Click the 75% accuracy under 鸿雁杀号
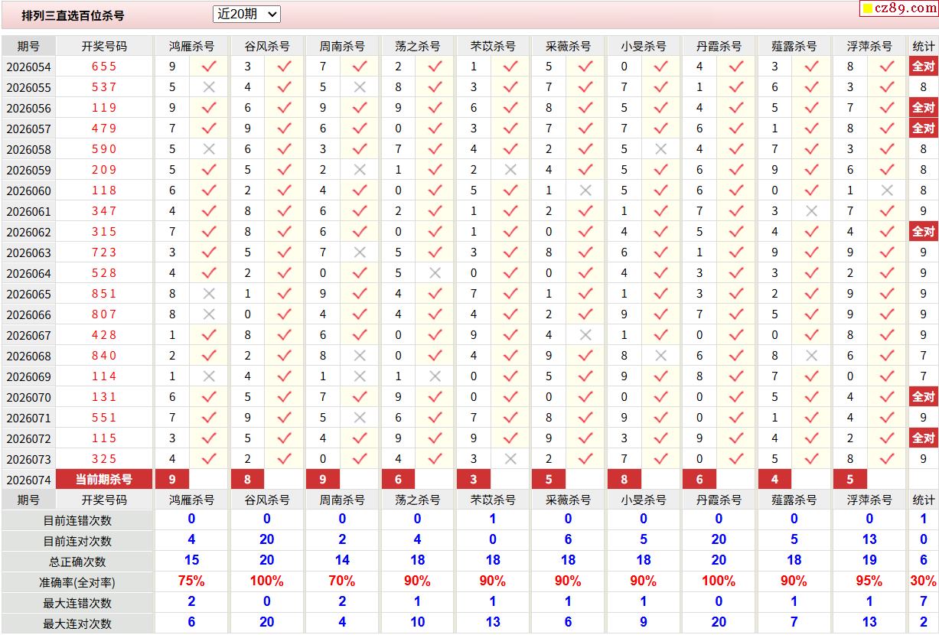 point(191,581)
